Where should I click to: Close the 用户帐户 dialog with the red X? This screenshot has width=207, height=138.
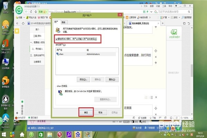(120, 15)
